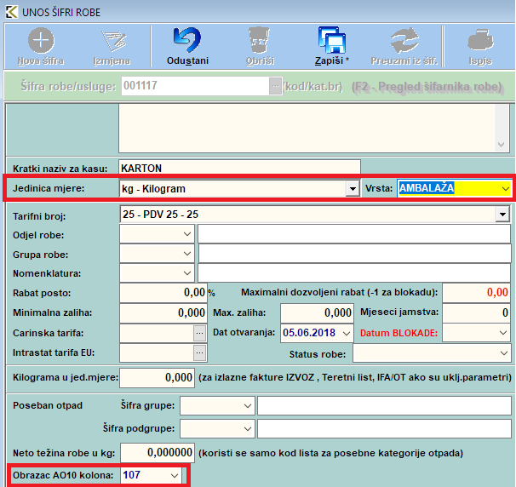Click the Odjel robe description text field
This screenshot has height=487, width=516.
tap(354, 234)
